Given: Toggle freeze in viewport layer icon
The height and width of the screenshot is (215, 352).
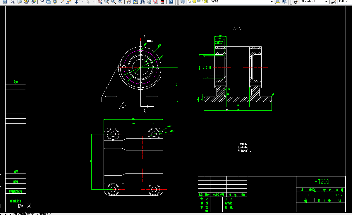Looking at the screenshot, I should [199, 2].
